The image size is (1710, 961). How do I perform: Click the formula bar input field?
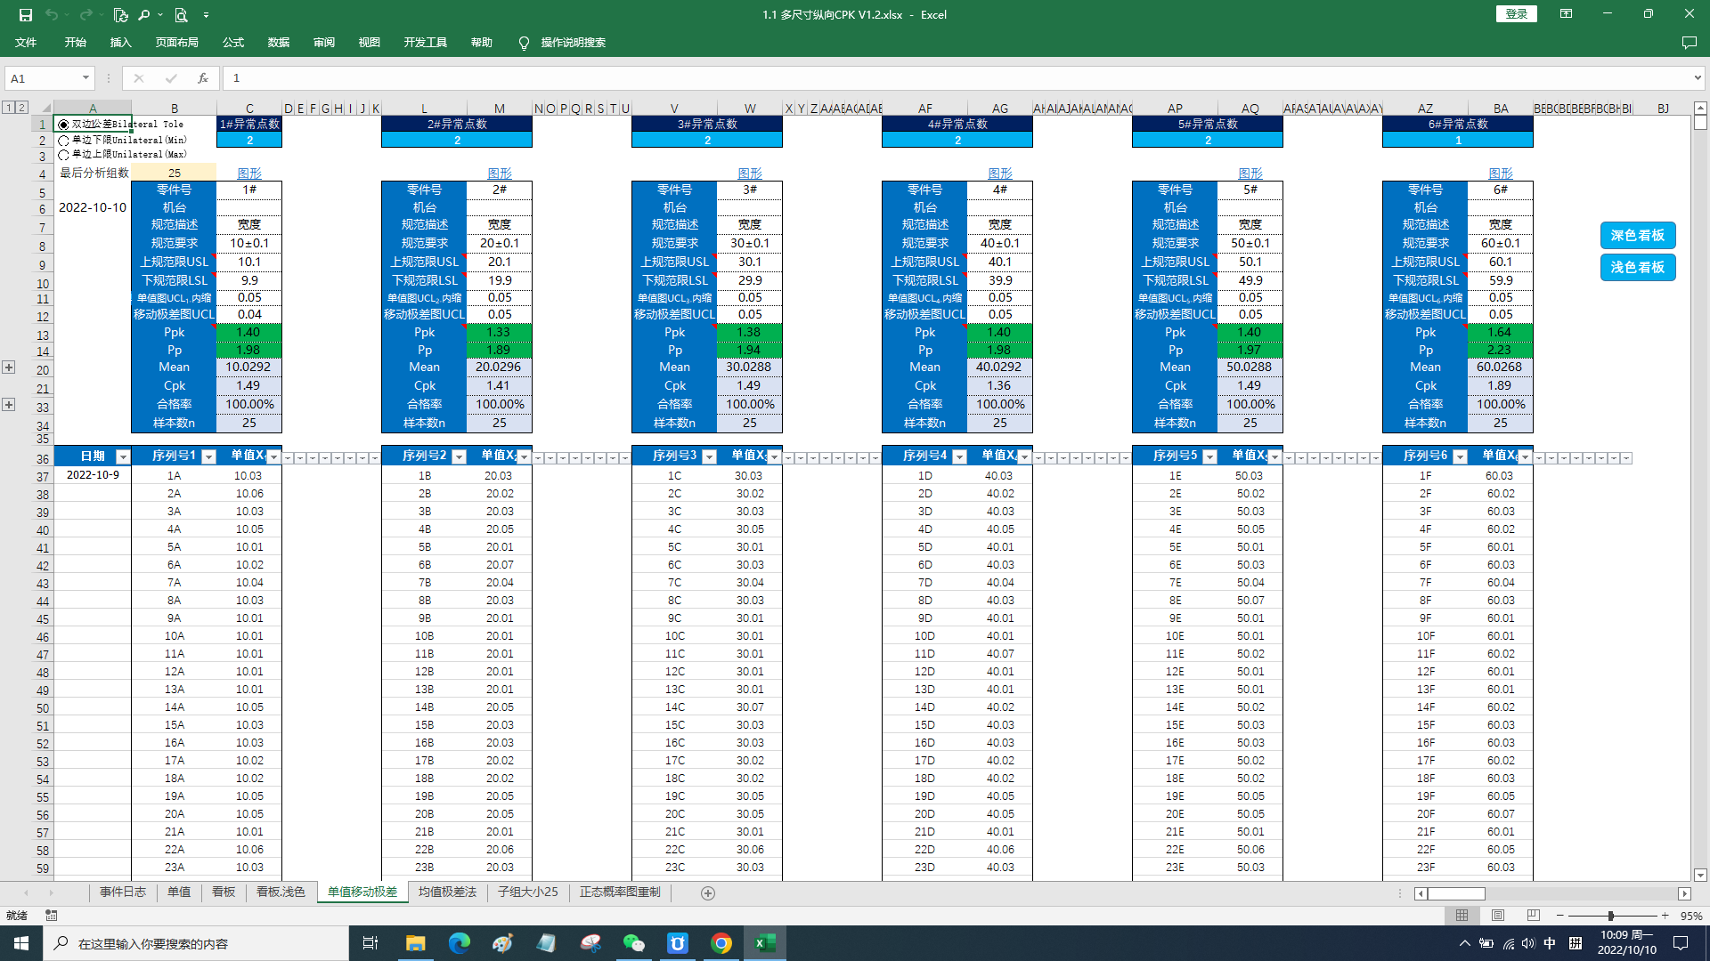[957, 78]
